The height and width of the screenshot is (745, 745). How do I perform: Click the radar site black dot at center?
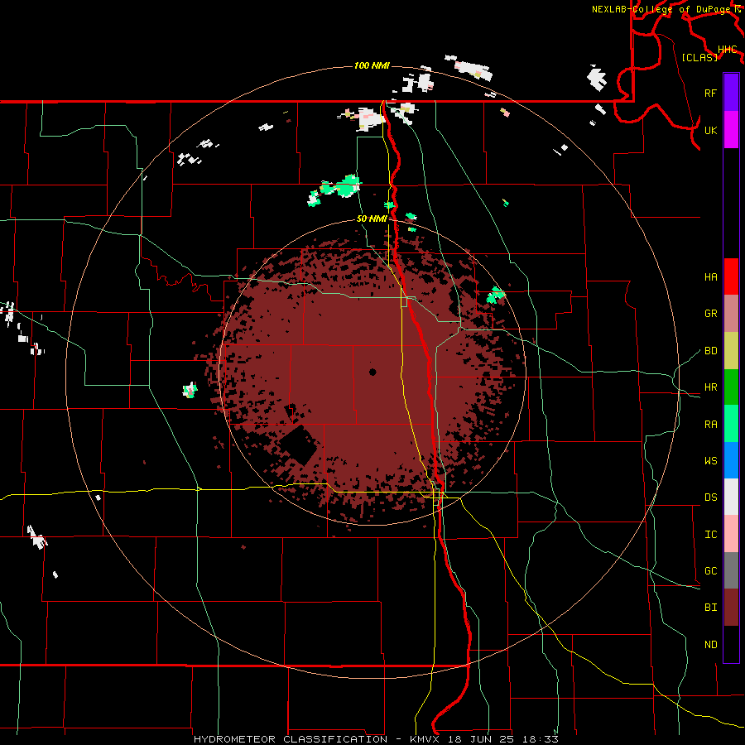(372, 372)
